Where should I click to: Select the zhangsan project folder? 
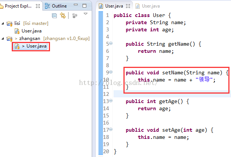click(30, 38)
